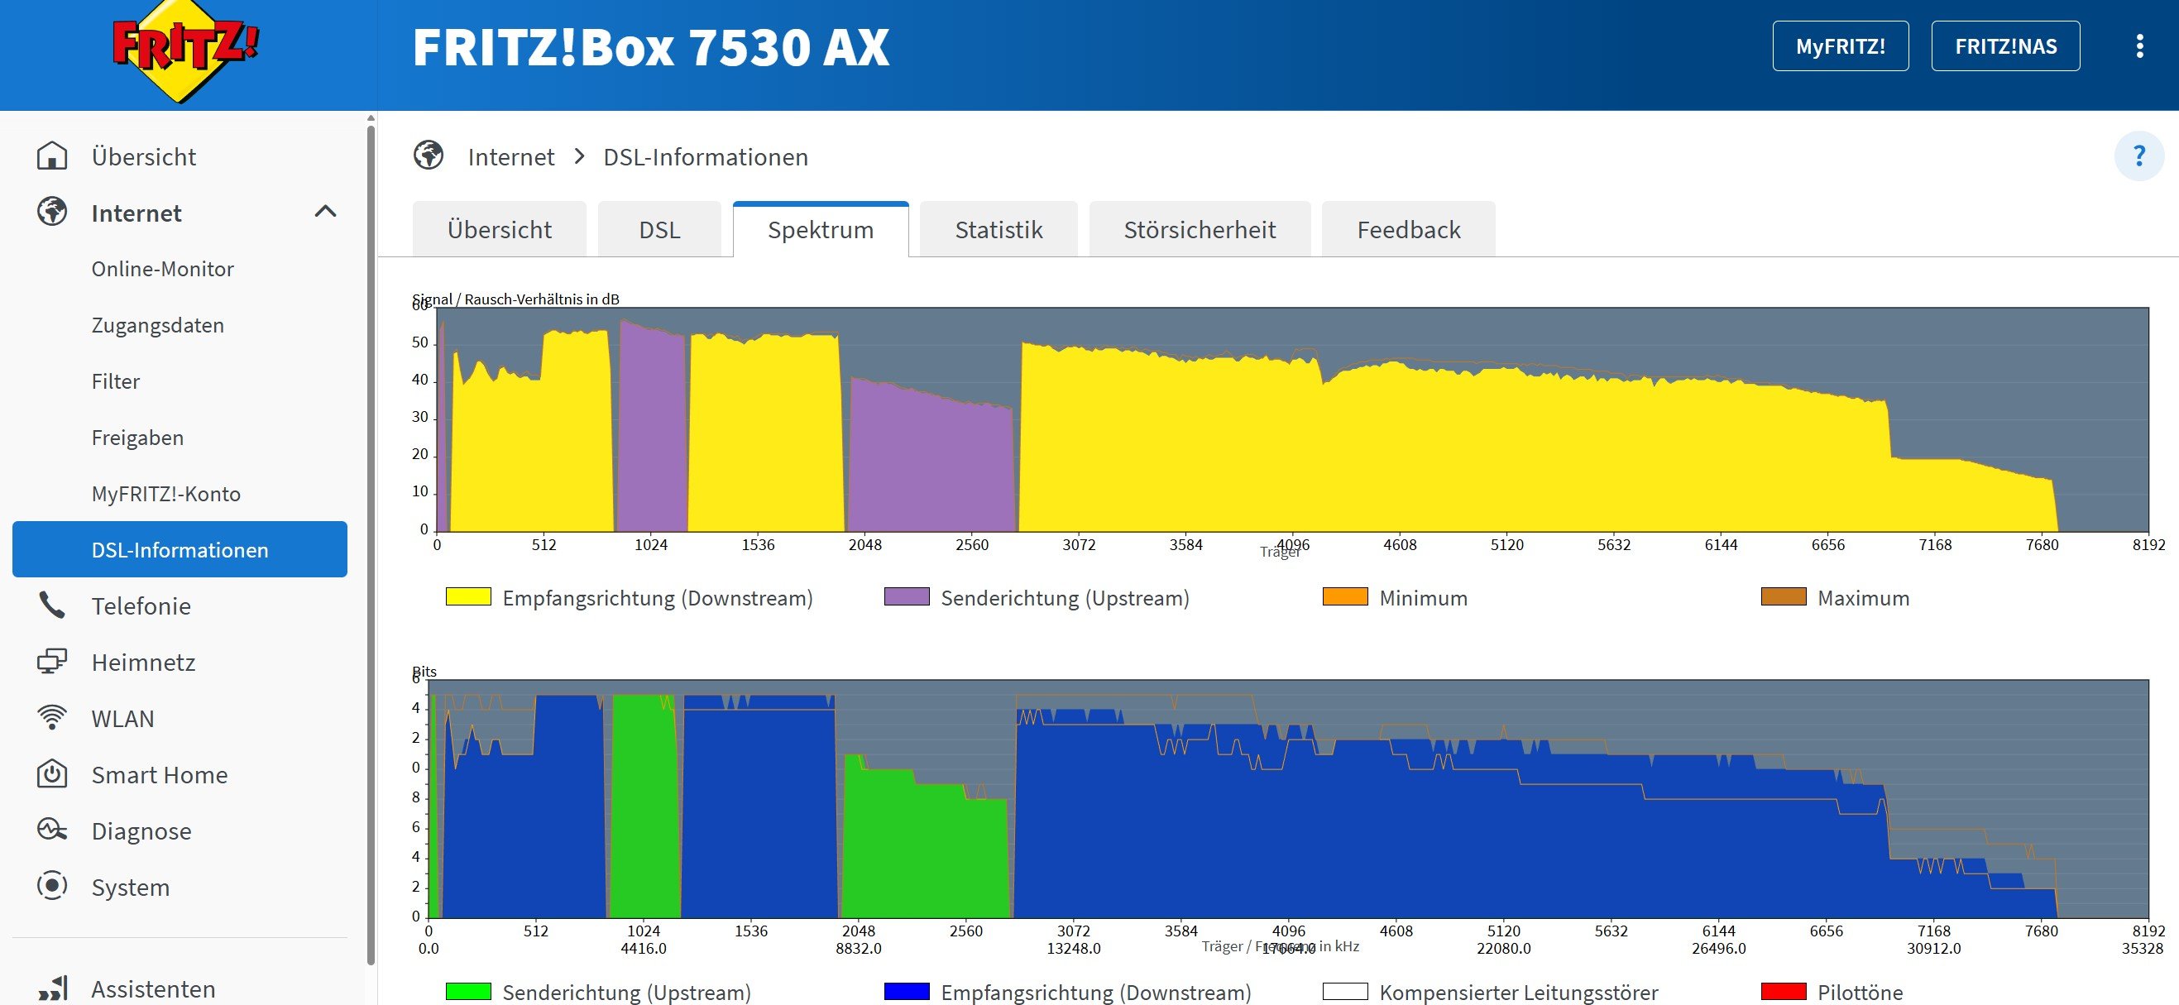The image size is (2179, 1005).
Task: Click the yellow Downstream legend swatch
Action: click(x=467, y=597)
